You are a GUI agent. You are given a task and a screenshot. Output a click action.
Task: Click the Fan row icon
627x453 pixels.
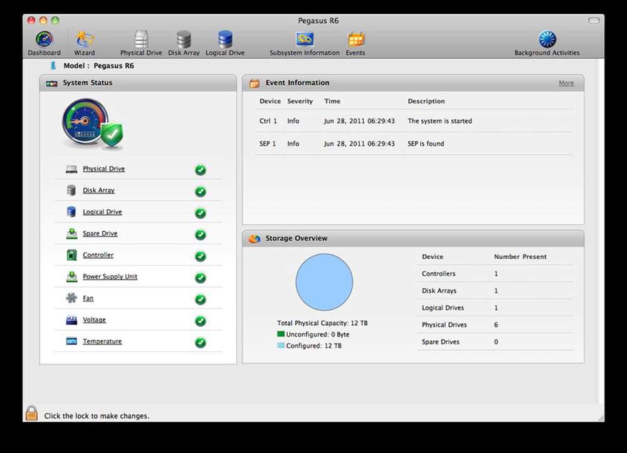click(71, 298)
